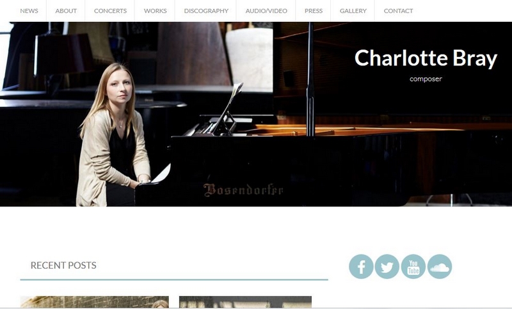The width and height of the screenshot is (512, 309).
Task: Open the Gallery menu item
Action: click(x=353, y=11)
